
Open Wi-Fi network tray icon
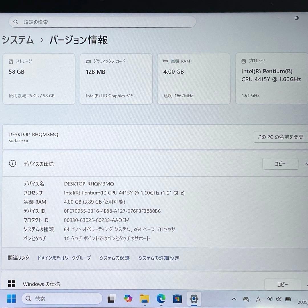[270, 299]
